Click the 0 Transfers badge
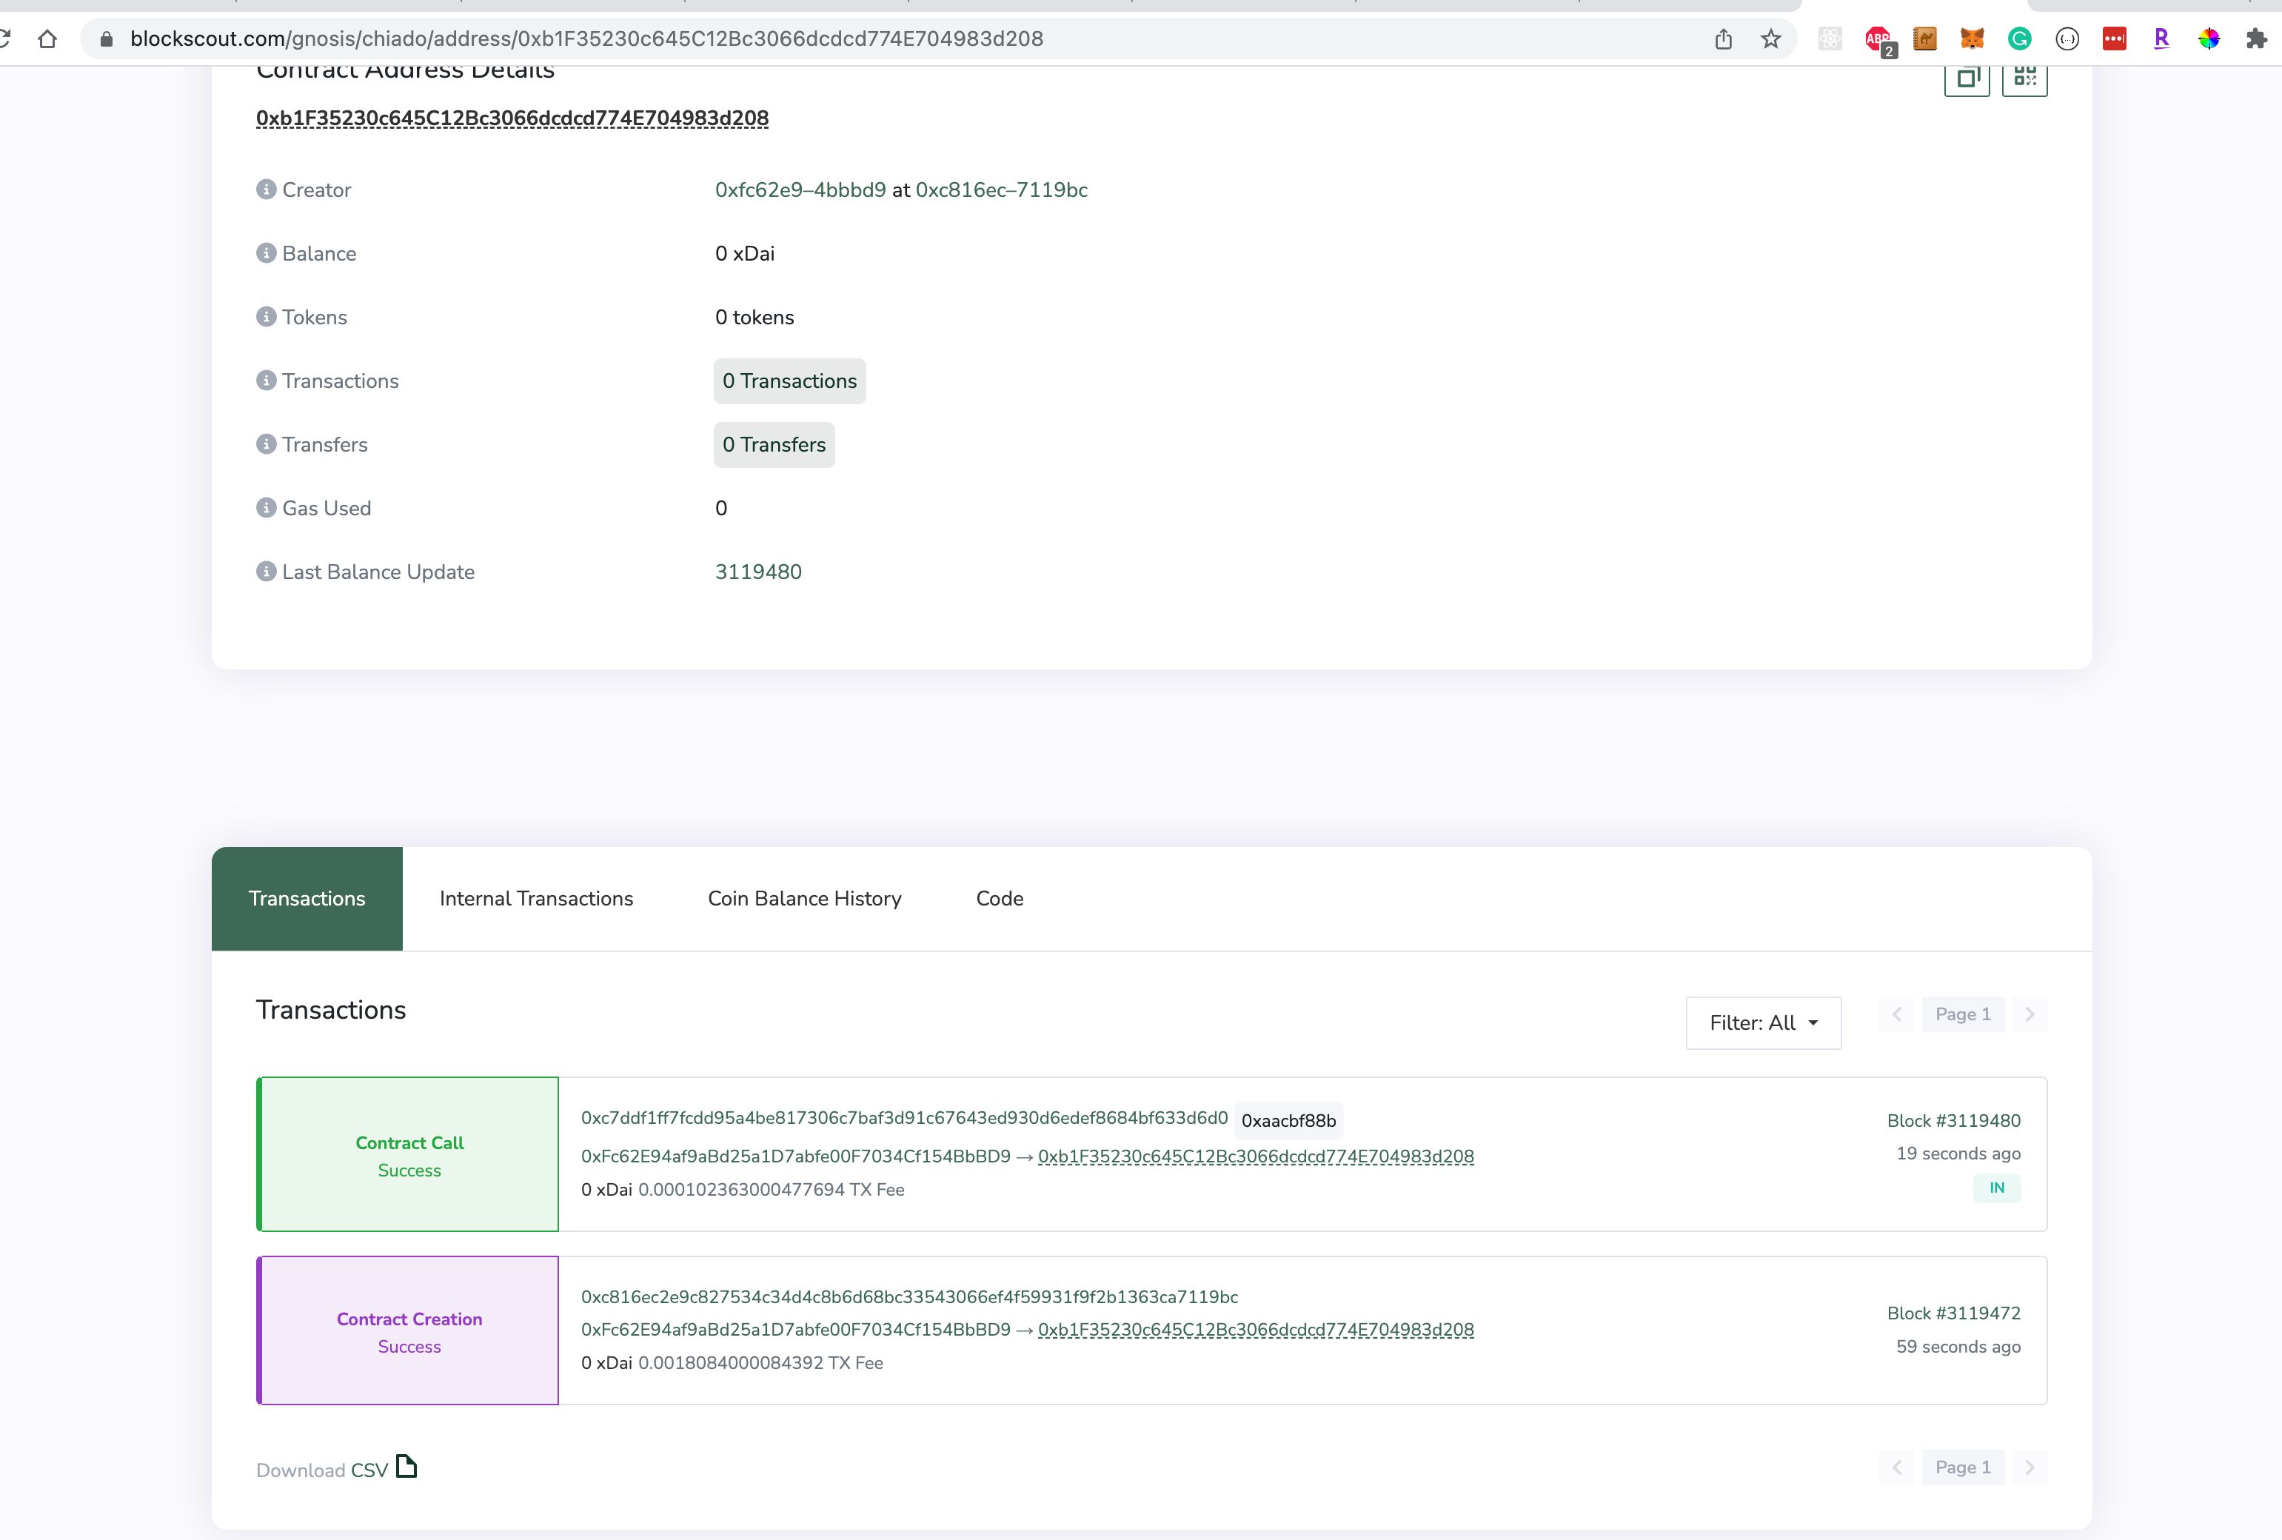Viewport: 2282px width, 1540px height. coord(774,445)
